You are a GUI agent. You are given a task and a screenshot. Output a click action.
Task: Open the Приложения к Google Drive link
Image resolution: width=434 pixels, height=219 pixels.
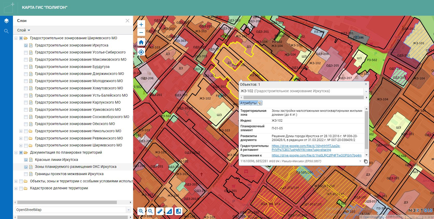(x=316, y=155)
